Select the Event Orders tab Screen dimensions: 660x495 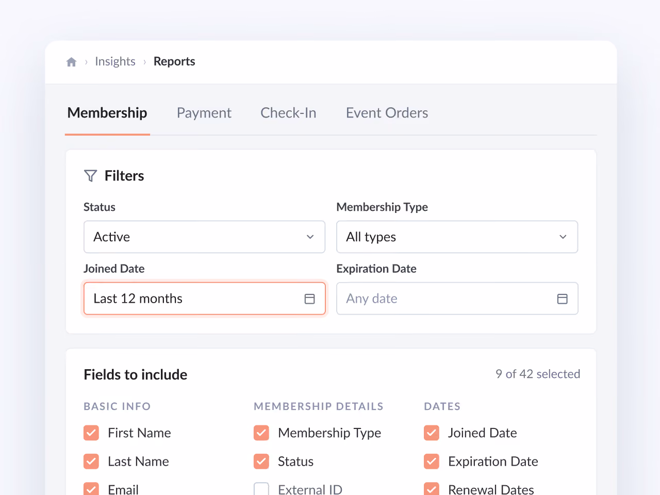pyautogui.click(x=387, y=113)
